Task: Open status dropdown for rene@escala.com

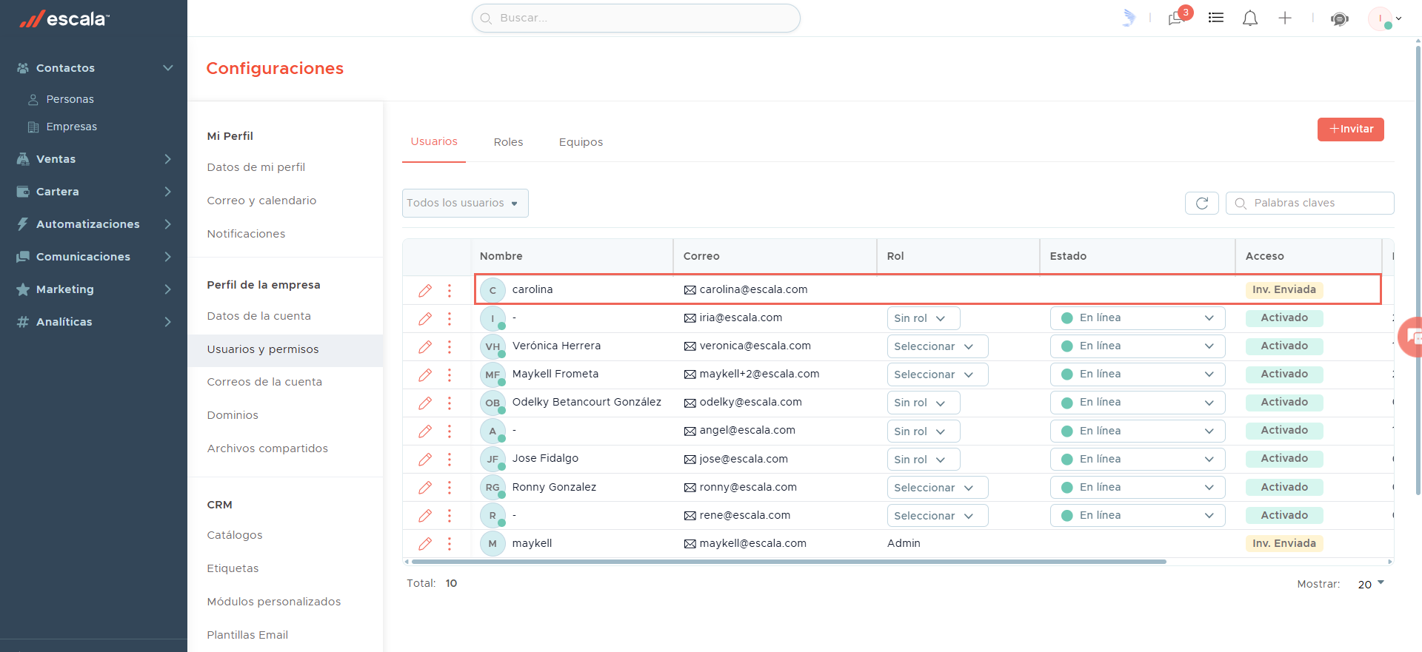Action: (x=1138, y=515)
